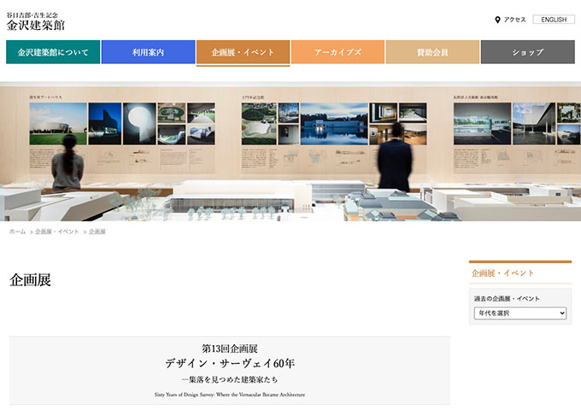
Task: Open the アクセス link
Action: click(x=514, y=20)
